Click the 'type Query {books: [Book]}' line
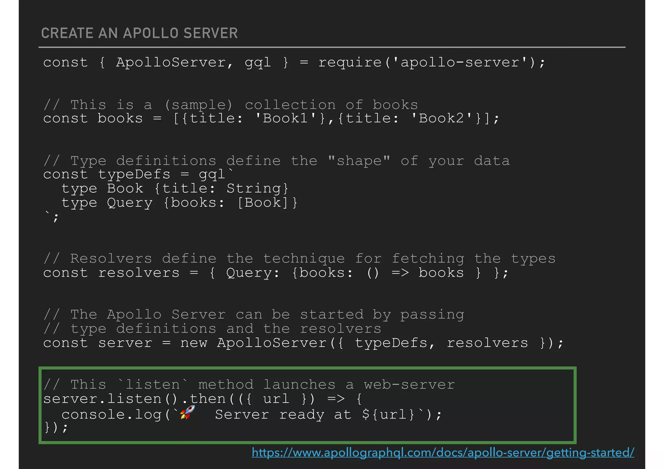The width and height of the screenshot is (664, 469). coord(180,203)
